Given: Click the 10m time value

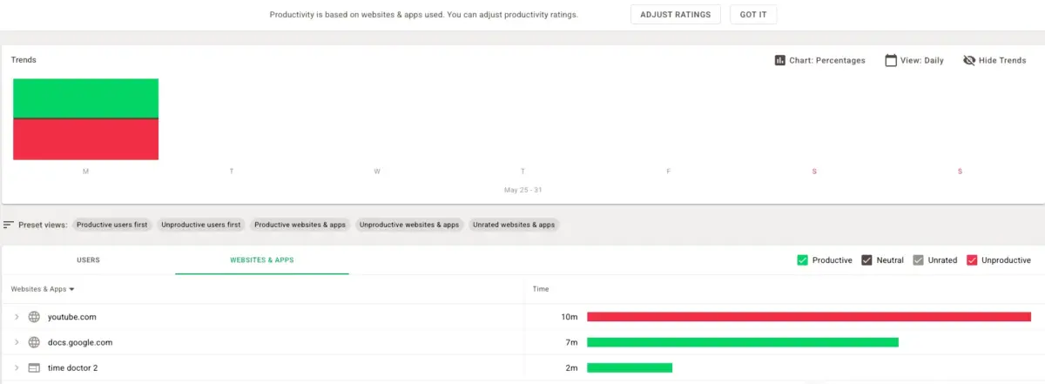Looking at the screenshot, I should tap(570, 317).
